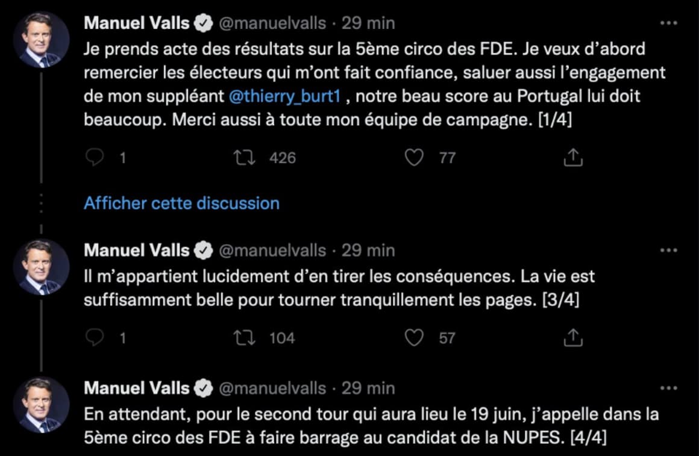Retweet the [1/4] tweet with 426 retweets

tap(245, 158)
